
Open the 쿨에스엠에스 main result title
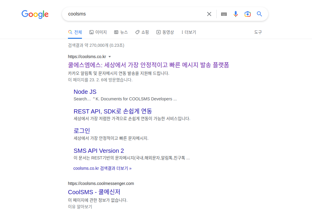(x=148, y=65)
